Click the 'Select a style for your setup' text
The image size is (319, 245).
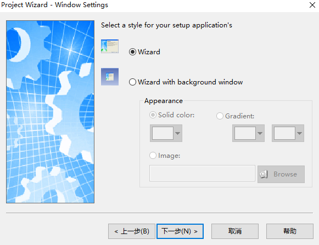pyautogui.click(x=166, y=25)
